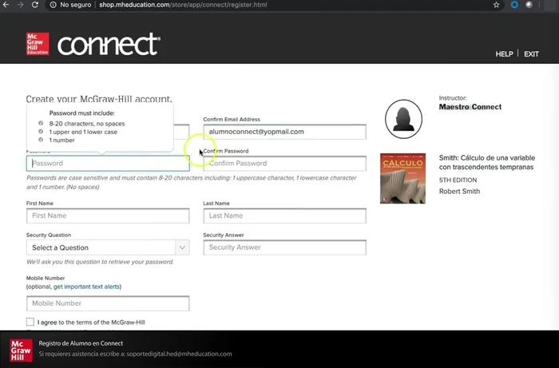Click the Confirm Email Address label
This screenshot has width=559, height=368.
coord(232,120)
